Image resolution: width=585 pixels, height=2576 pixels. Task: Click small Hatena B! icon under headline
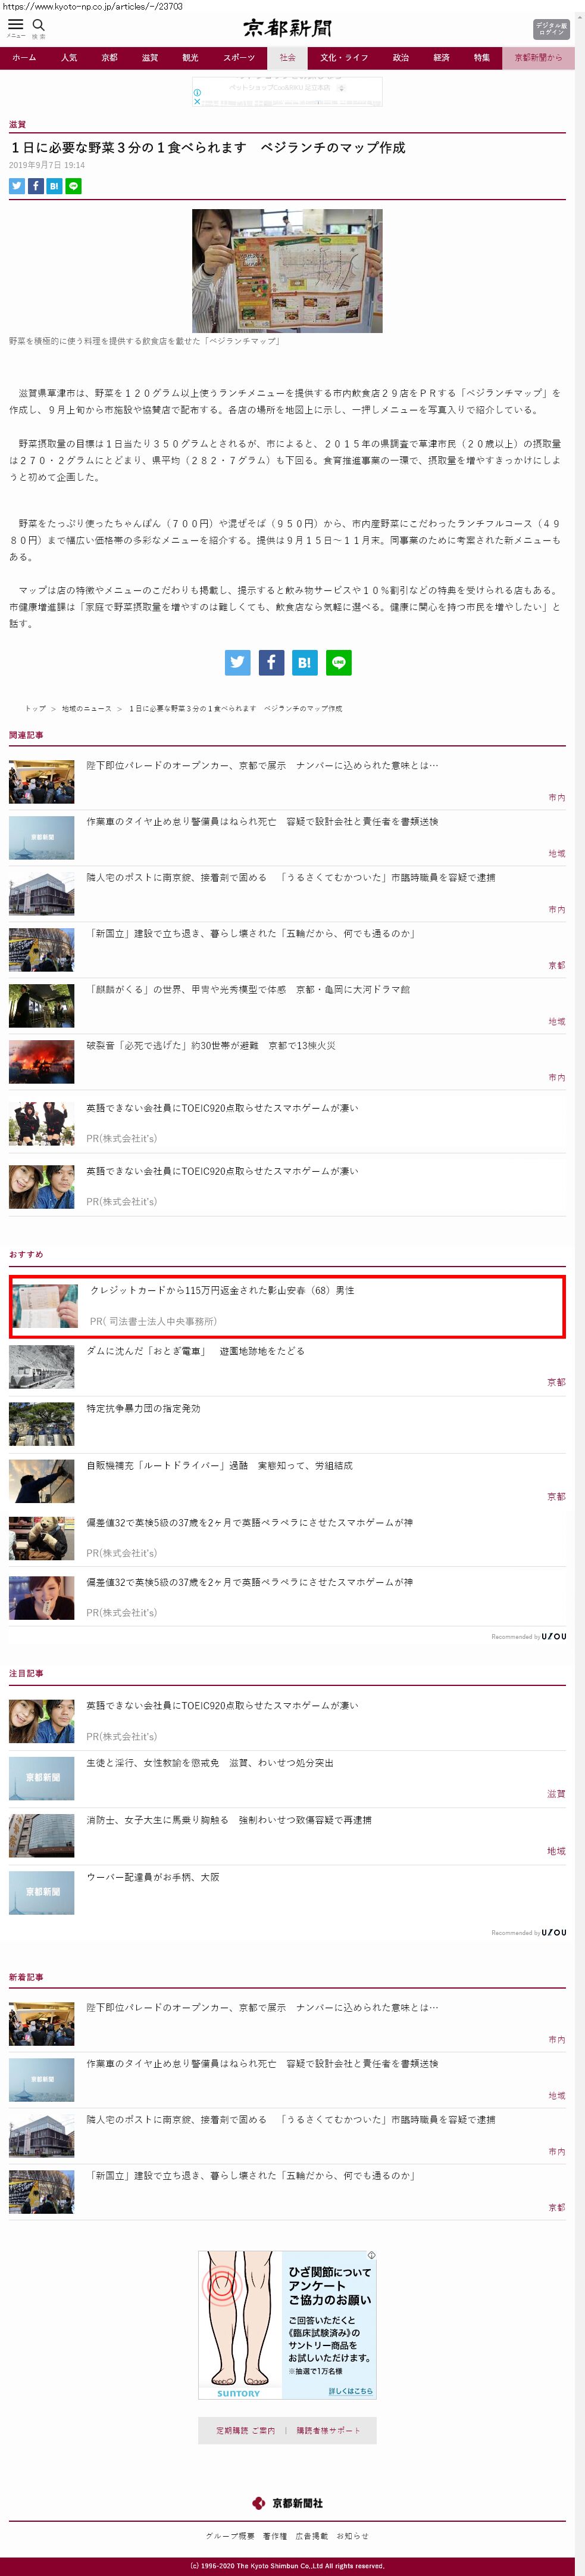pos(55,186)
